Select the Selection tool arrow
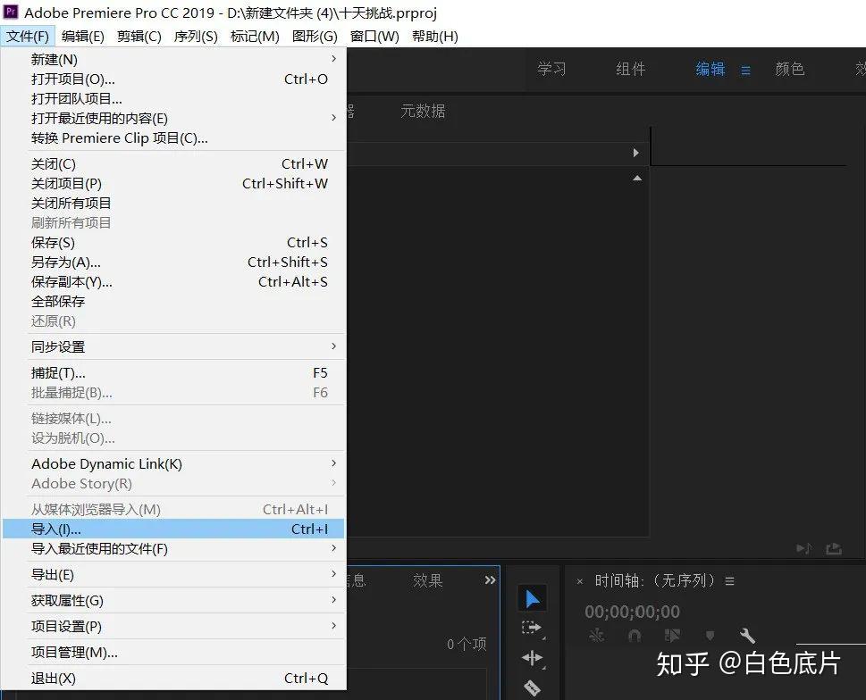This screenshot has width=866, height=700. click(533, 598)
